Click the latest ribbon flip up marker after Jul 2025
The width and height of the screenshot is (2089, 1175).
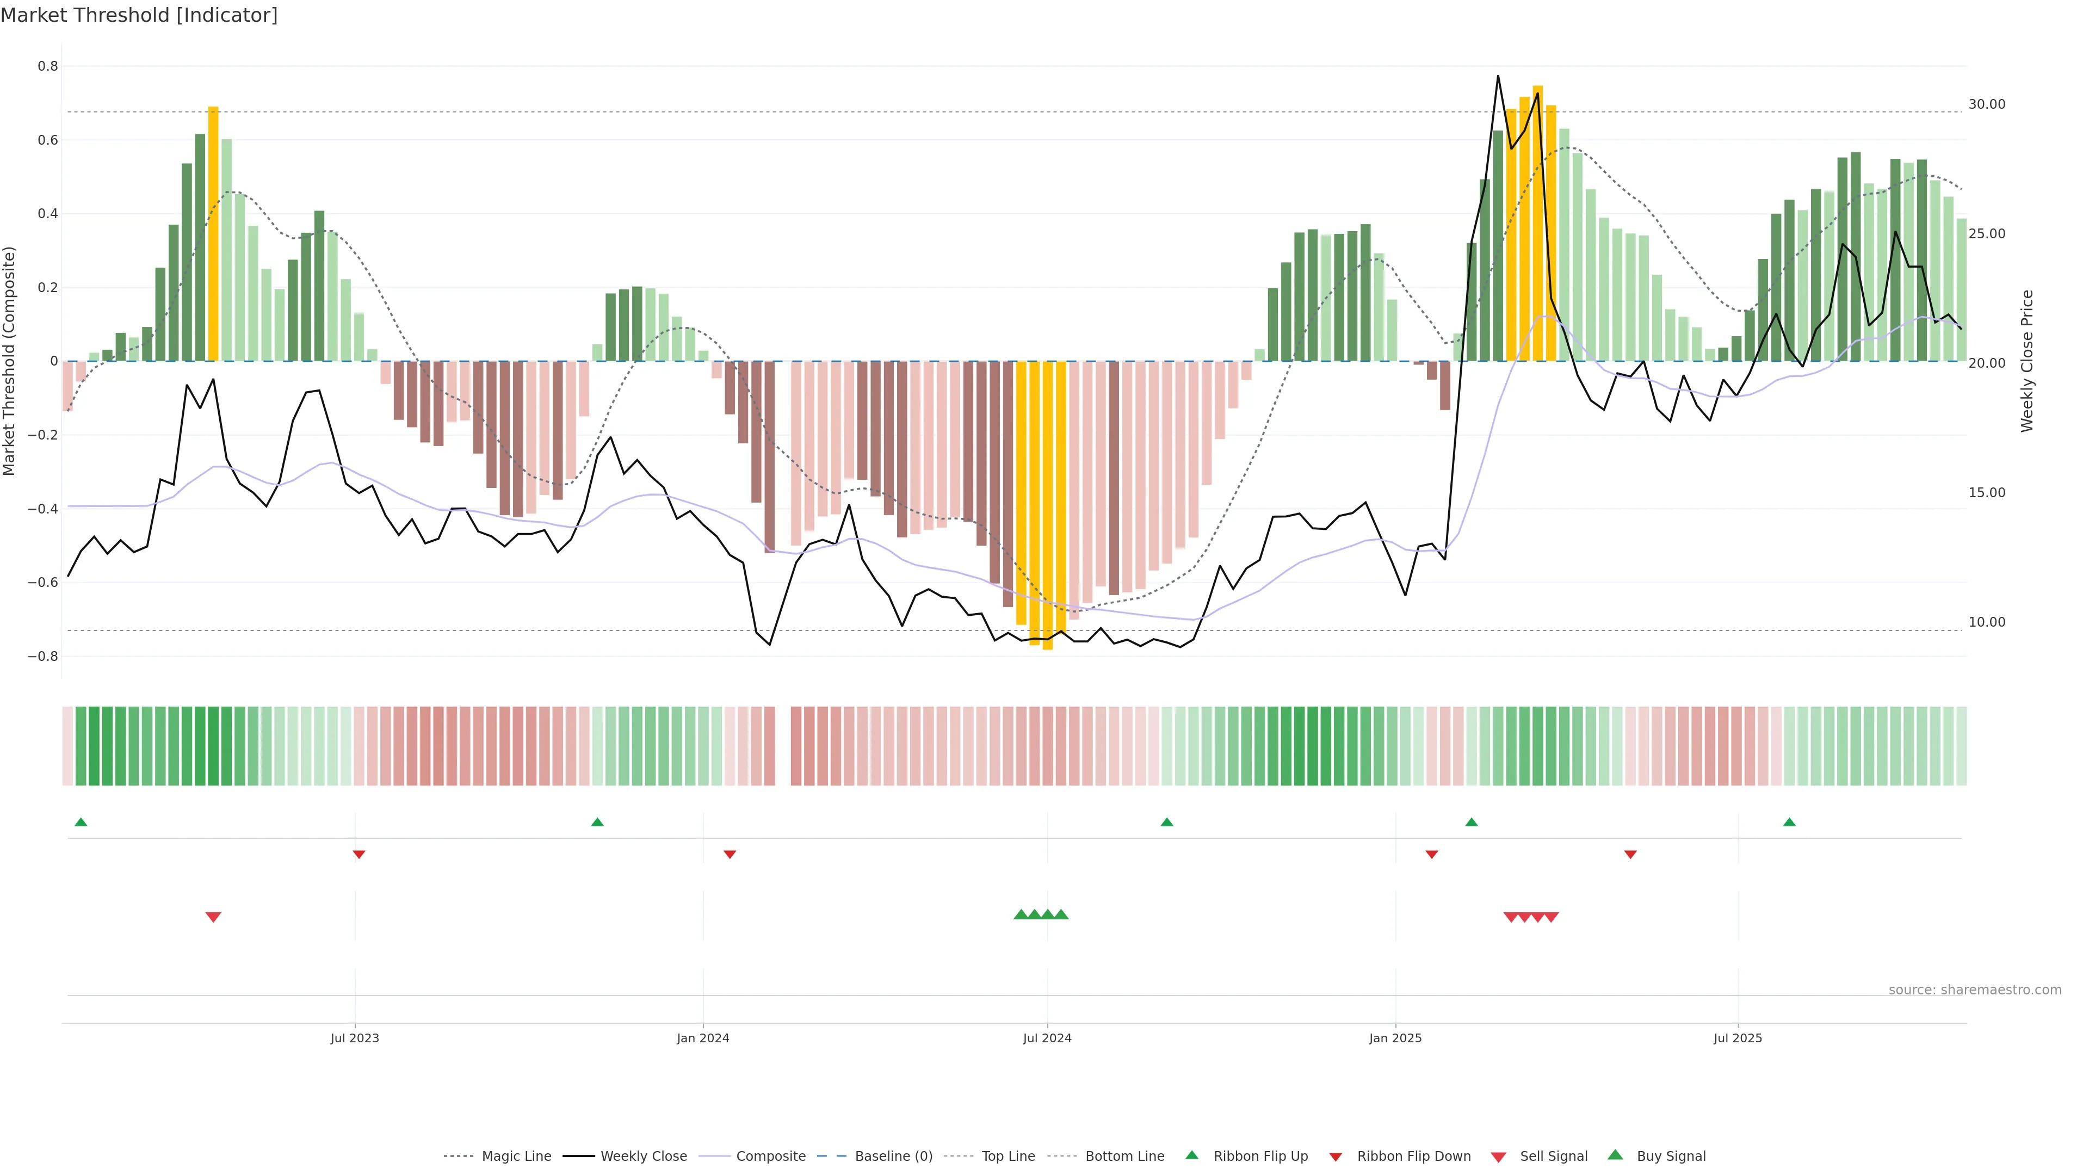1789,822
